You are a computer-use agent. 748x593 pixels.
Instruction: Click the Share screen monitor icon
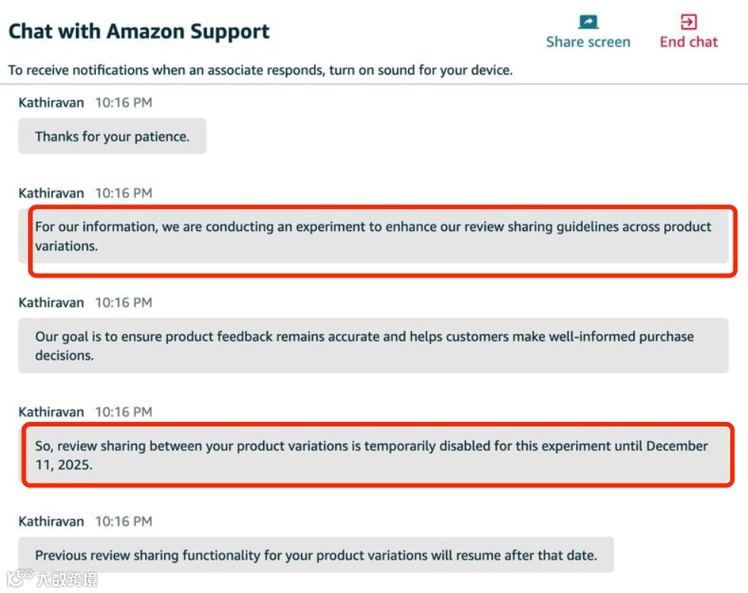point(588,21)
